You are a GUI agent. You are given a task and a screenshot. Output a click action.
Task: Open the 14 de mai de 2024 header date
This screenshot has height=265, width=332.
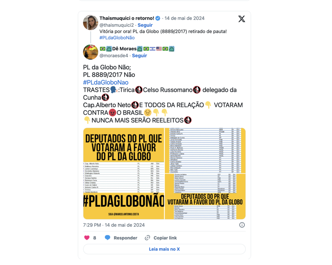click(x=184, y=18)
